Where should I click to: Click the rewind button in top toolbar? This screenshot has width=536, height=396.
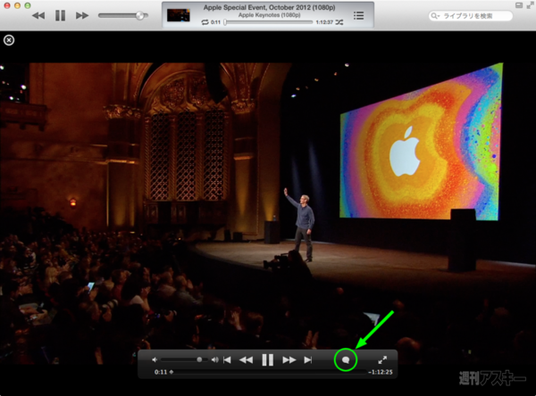(x=38, y=16)
